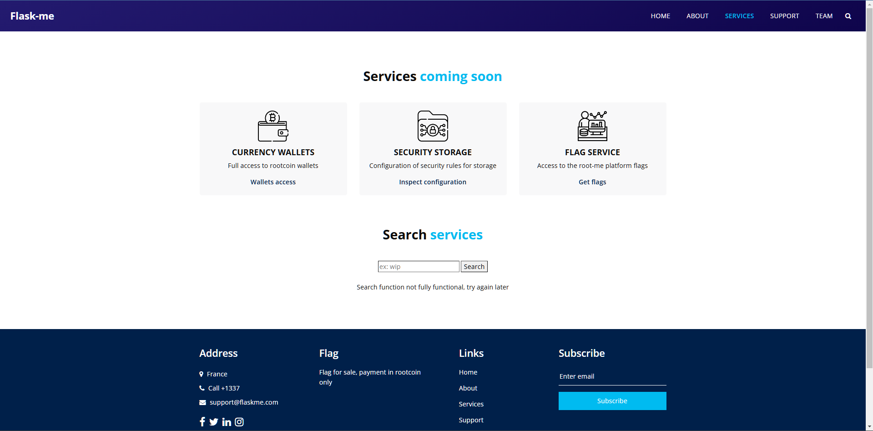The image size is (873, 431).
Task: Click the Call +1337 text
Action: (224, 388)
